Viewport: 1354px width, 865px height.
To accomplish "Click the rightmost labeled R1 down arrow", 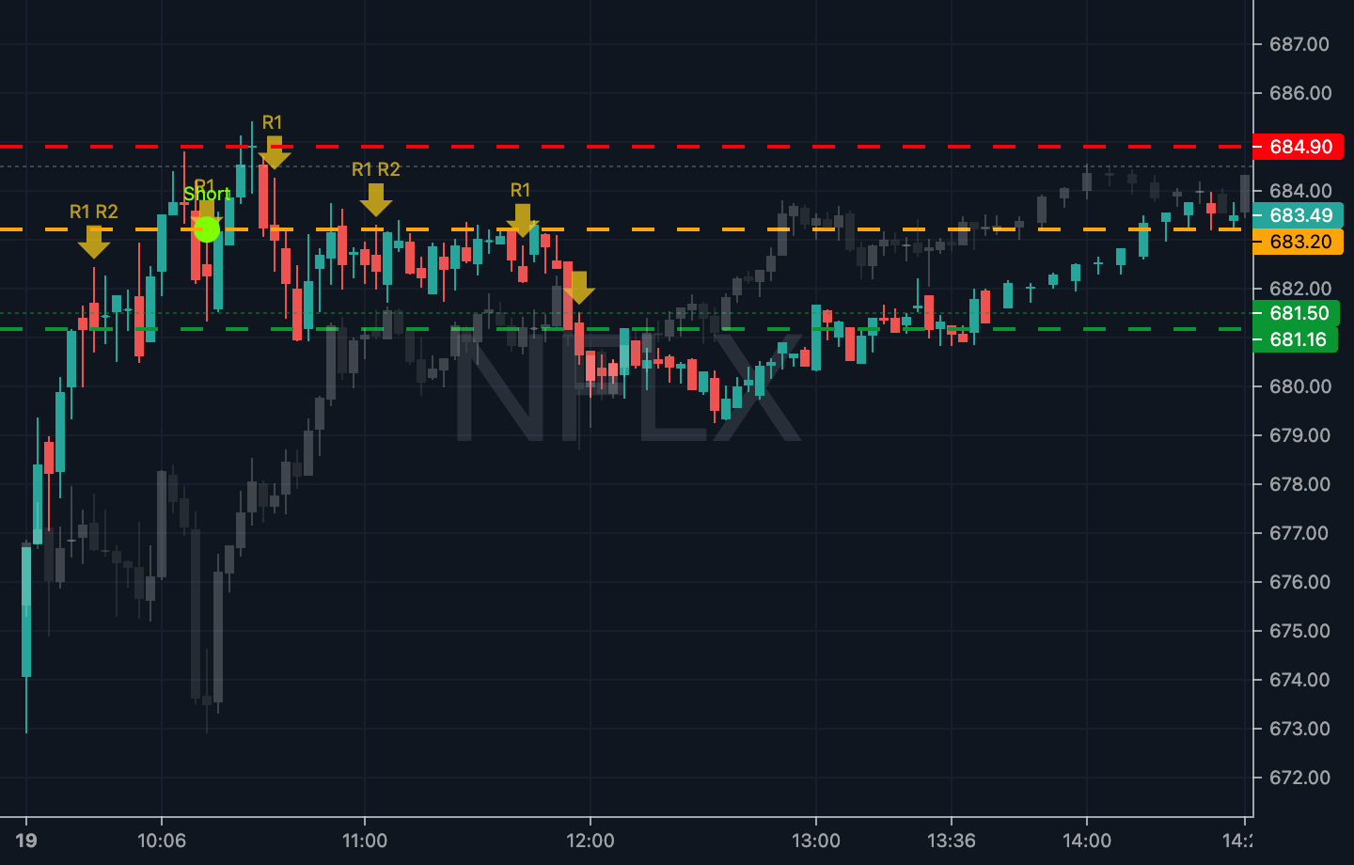I will coord(522,220).
